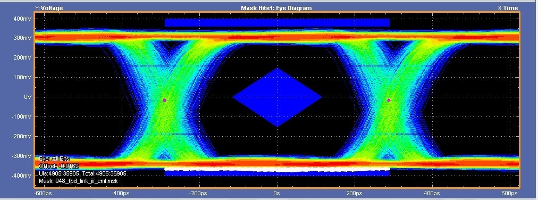
Task: Click the 'Offset: -0.0162' annotation
Action: pyautogui.click(x=58, y=166)
